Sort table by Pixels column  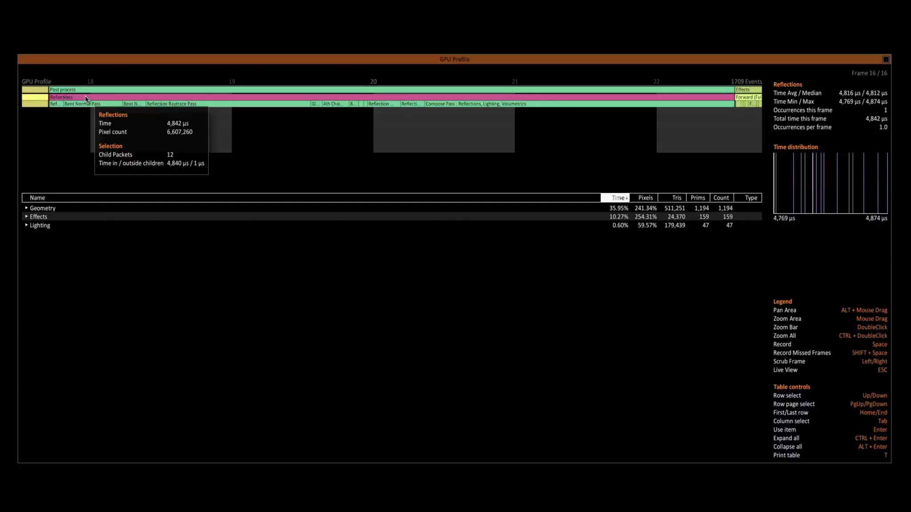click(x=645, y=198)
